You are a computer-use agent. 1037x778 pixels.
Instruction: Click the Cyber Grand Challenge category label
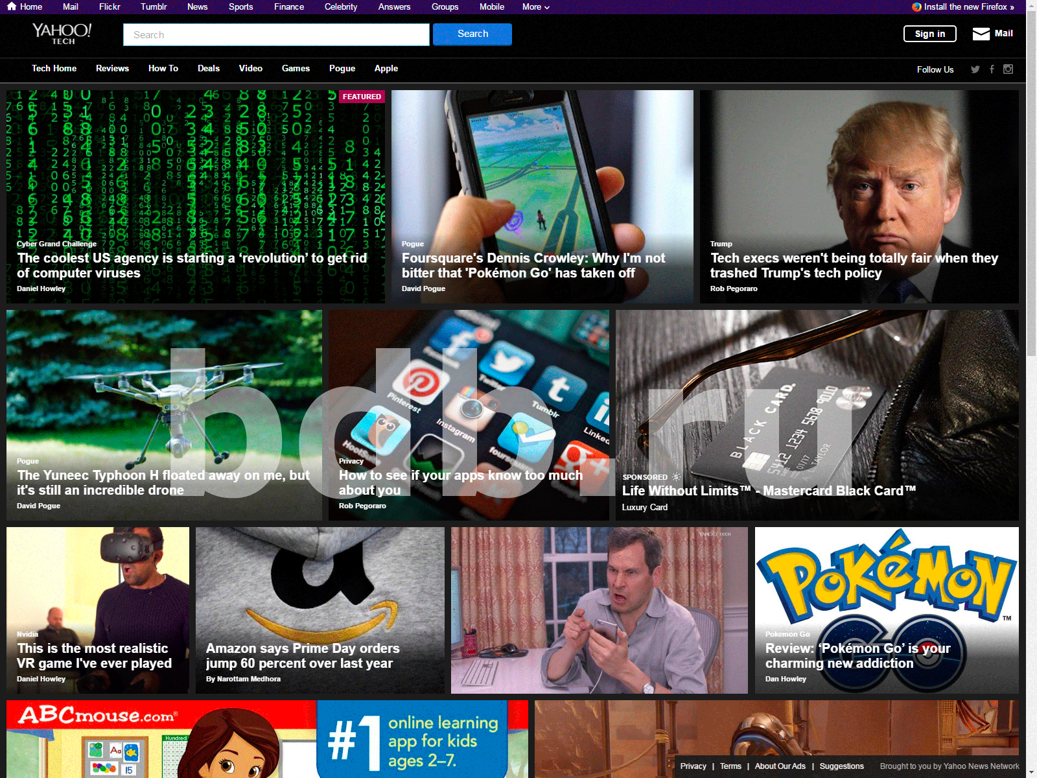click(56, 244)
